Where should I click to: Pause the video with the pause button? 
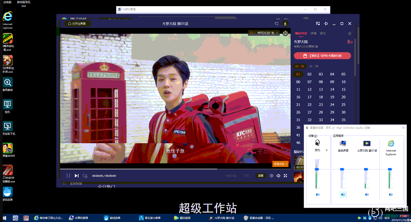pyautogui.click(x=68, y=176)
